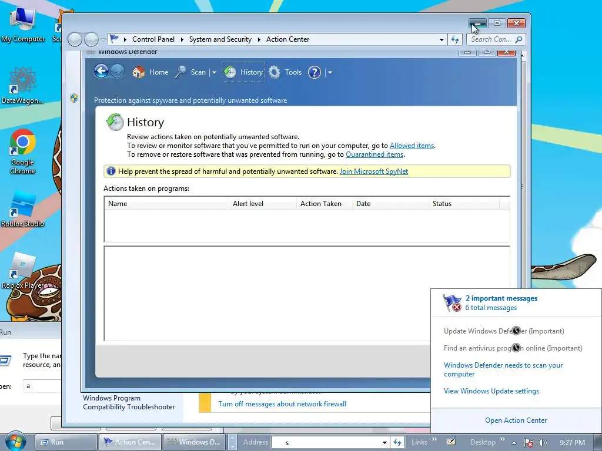Click 2 important messages link

(x=501, y=298)
